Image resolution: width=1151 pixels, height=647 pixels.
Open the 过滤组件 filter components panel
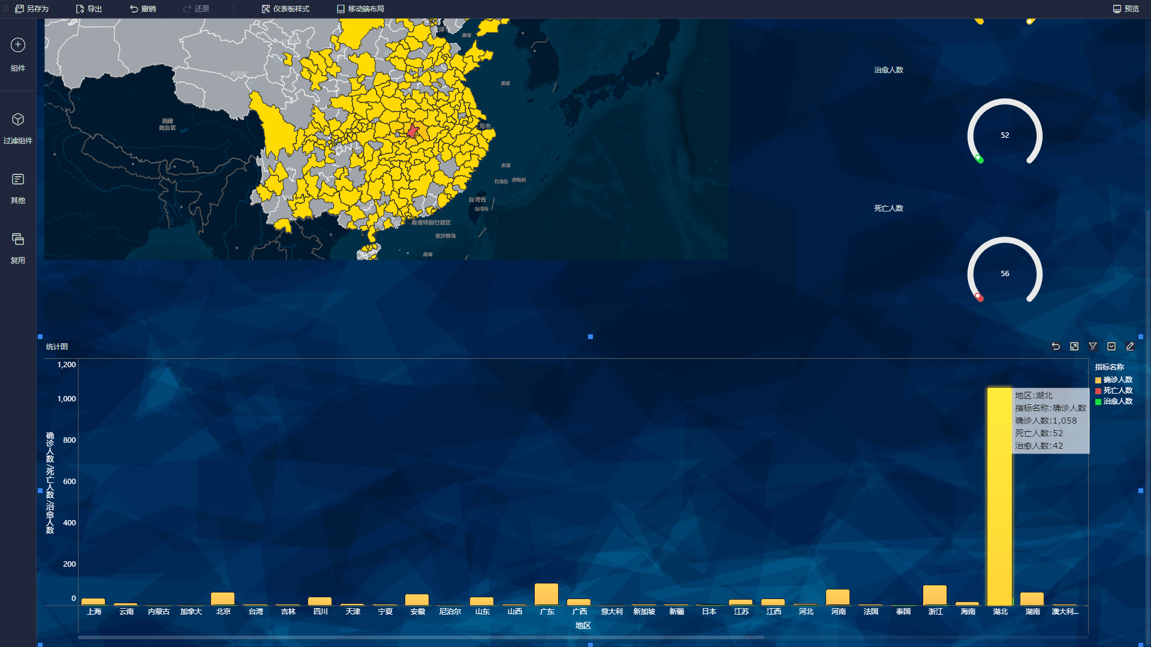coord(18,120)
